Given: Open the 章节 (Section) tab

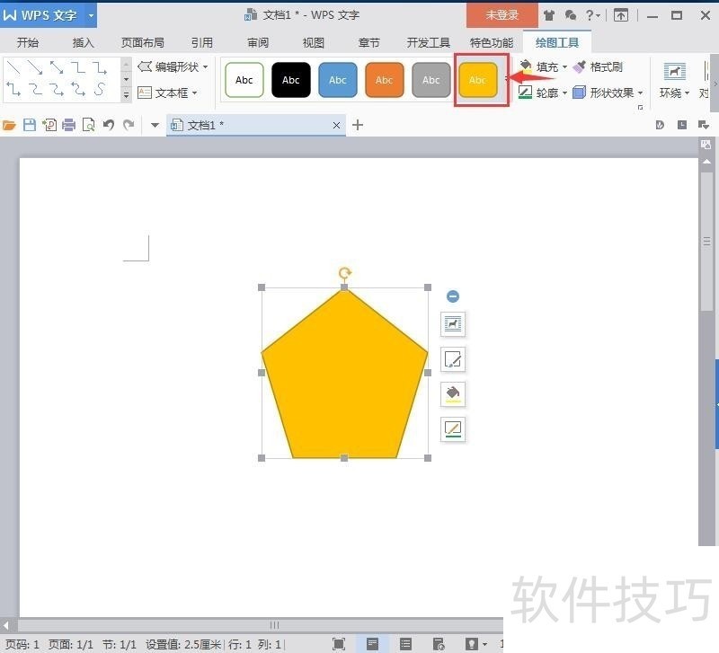Looking at the screenshot, I should [368, 42].
